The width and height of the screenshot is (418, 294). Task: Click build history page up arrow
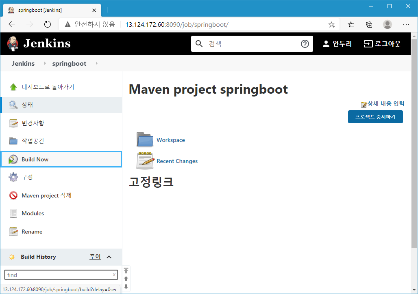coord(126,279)
